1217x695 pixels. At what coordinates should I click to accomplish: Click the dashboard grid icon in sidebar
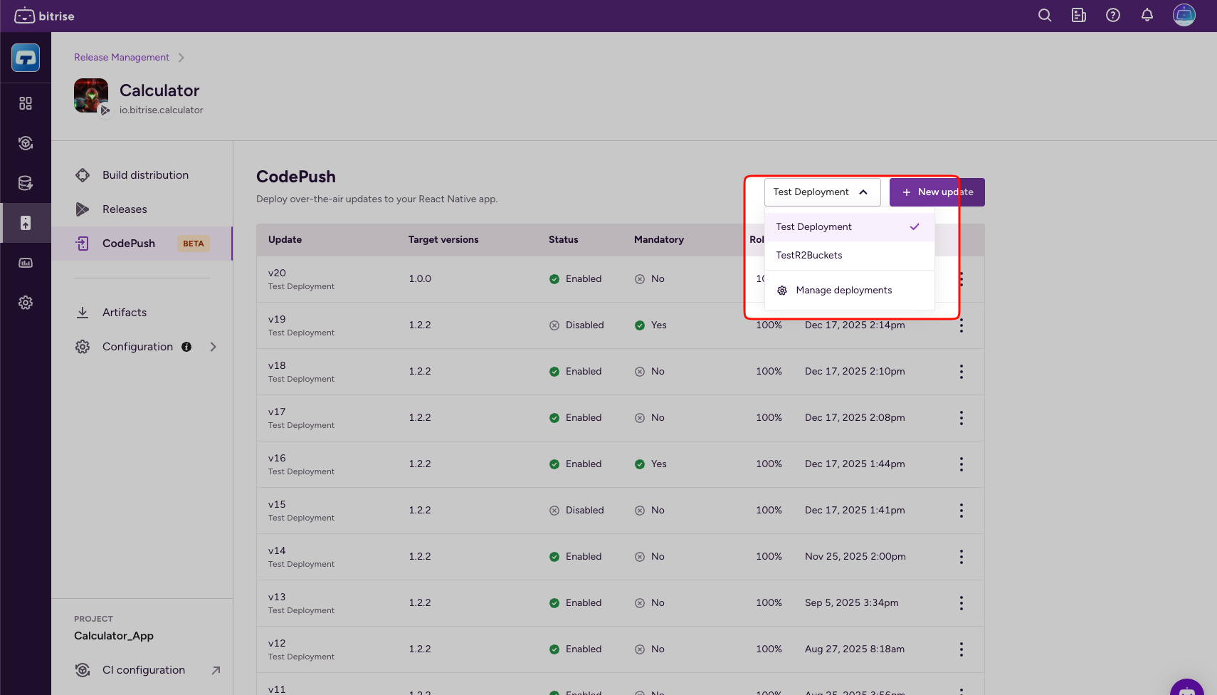[x=26, y=103]
